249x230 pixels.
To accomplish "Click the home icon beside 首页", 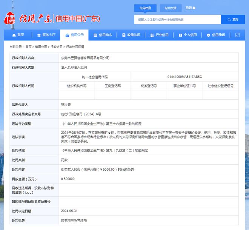I will [x=14, y=35].
